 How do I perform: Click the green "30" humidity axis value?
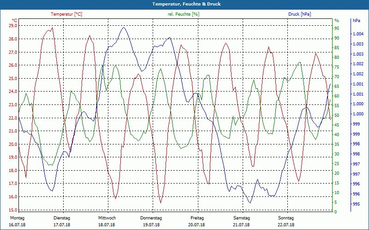coord(337,154)
